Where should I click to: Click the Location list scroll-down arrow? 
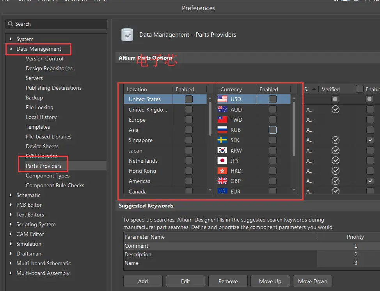pos(210,190)
